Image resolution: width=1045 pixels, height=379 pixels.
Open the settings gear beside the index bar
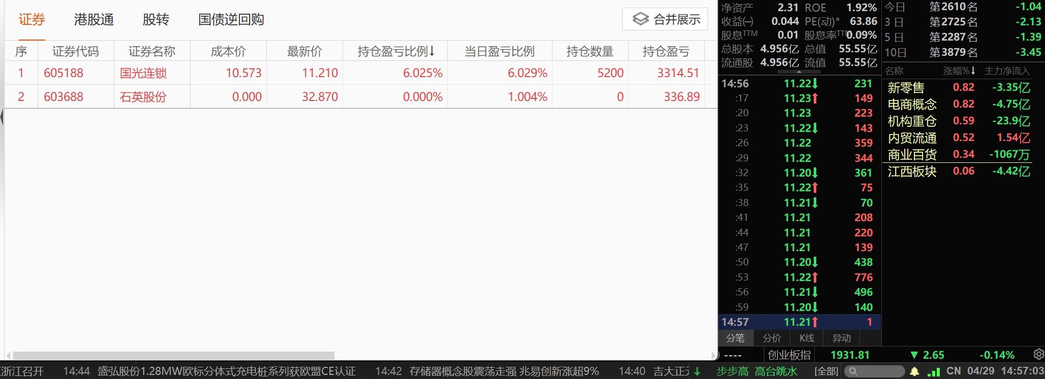point(1039,354)
